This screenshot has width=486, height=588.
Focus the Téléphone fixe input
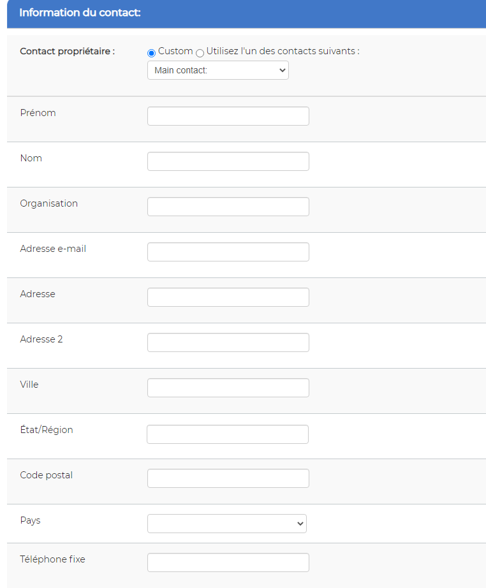[x=228, y=562]
